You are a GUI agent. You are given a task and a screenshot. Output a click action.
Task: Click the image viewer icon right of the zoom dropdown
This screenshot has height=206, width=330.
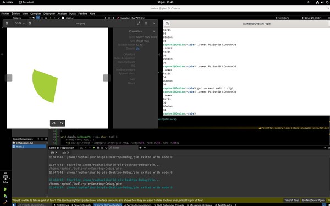(30, 23)
